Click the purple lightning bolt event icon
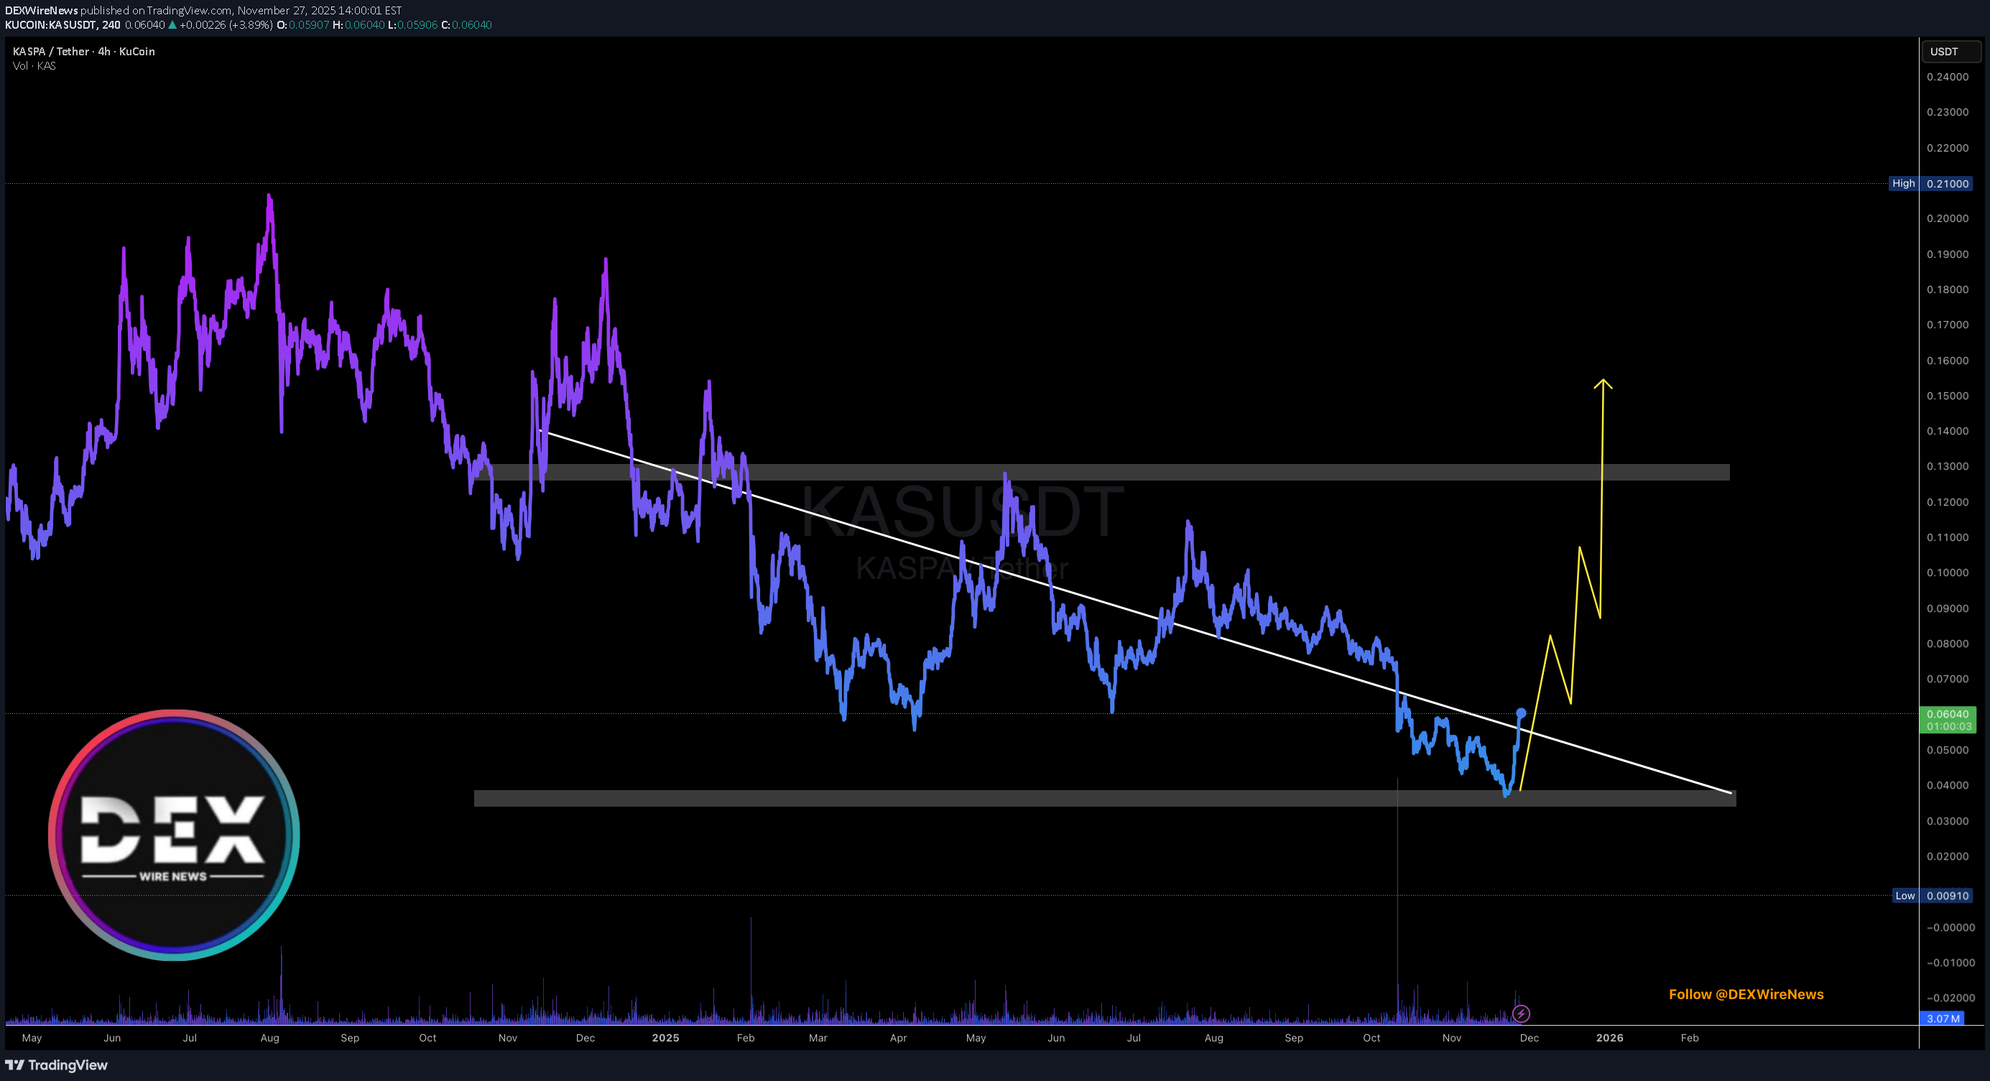Viewport: 1990px width, 1081px height. pos(1520,1013)
